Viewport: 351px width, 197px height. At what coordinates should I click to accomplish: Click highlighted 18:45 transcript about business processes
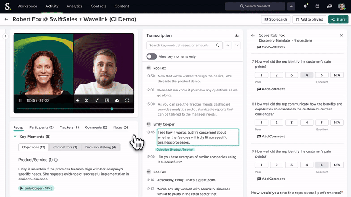(x=198, y=137)
